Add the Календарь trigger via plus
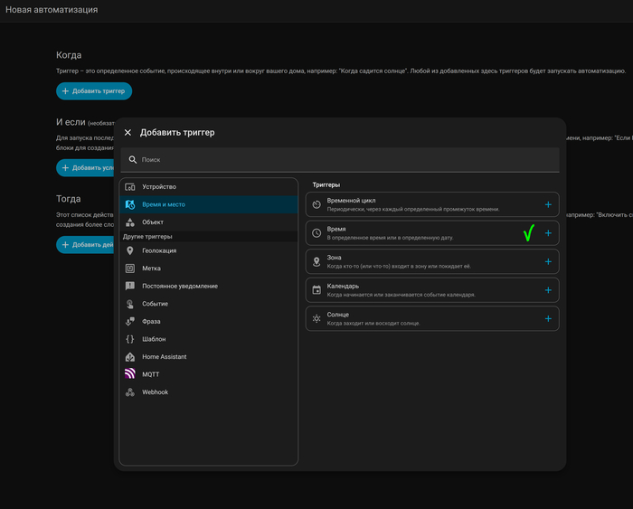The height and width of the screenshot is (509, 633). [548, 290]
